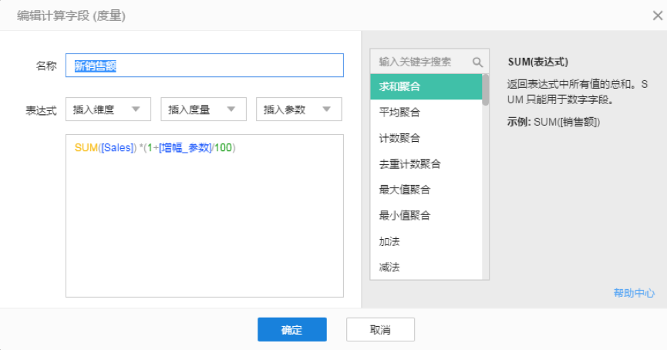Expand the 插入度量 dropdown

[x=203, y=109]
